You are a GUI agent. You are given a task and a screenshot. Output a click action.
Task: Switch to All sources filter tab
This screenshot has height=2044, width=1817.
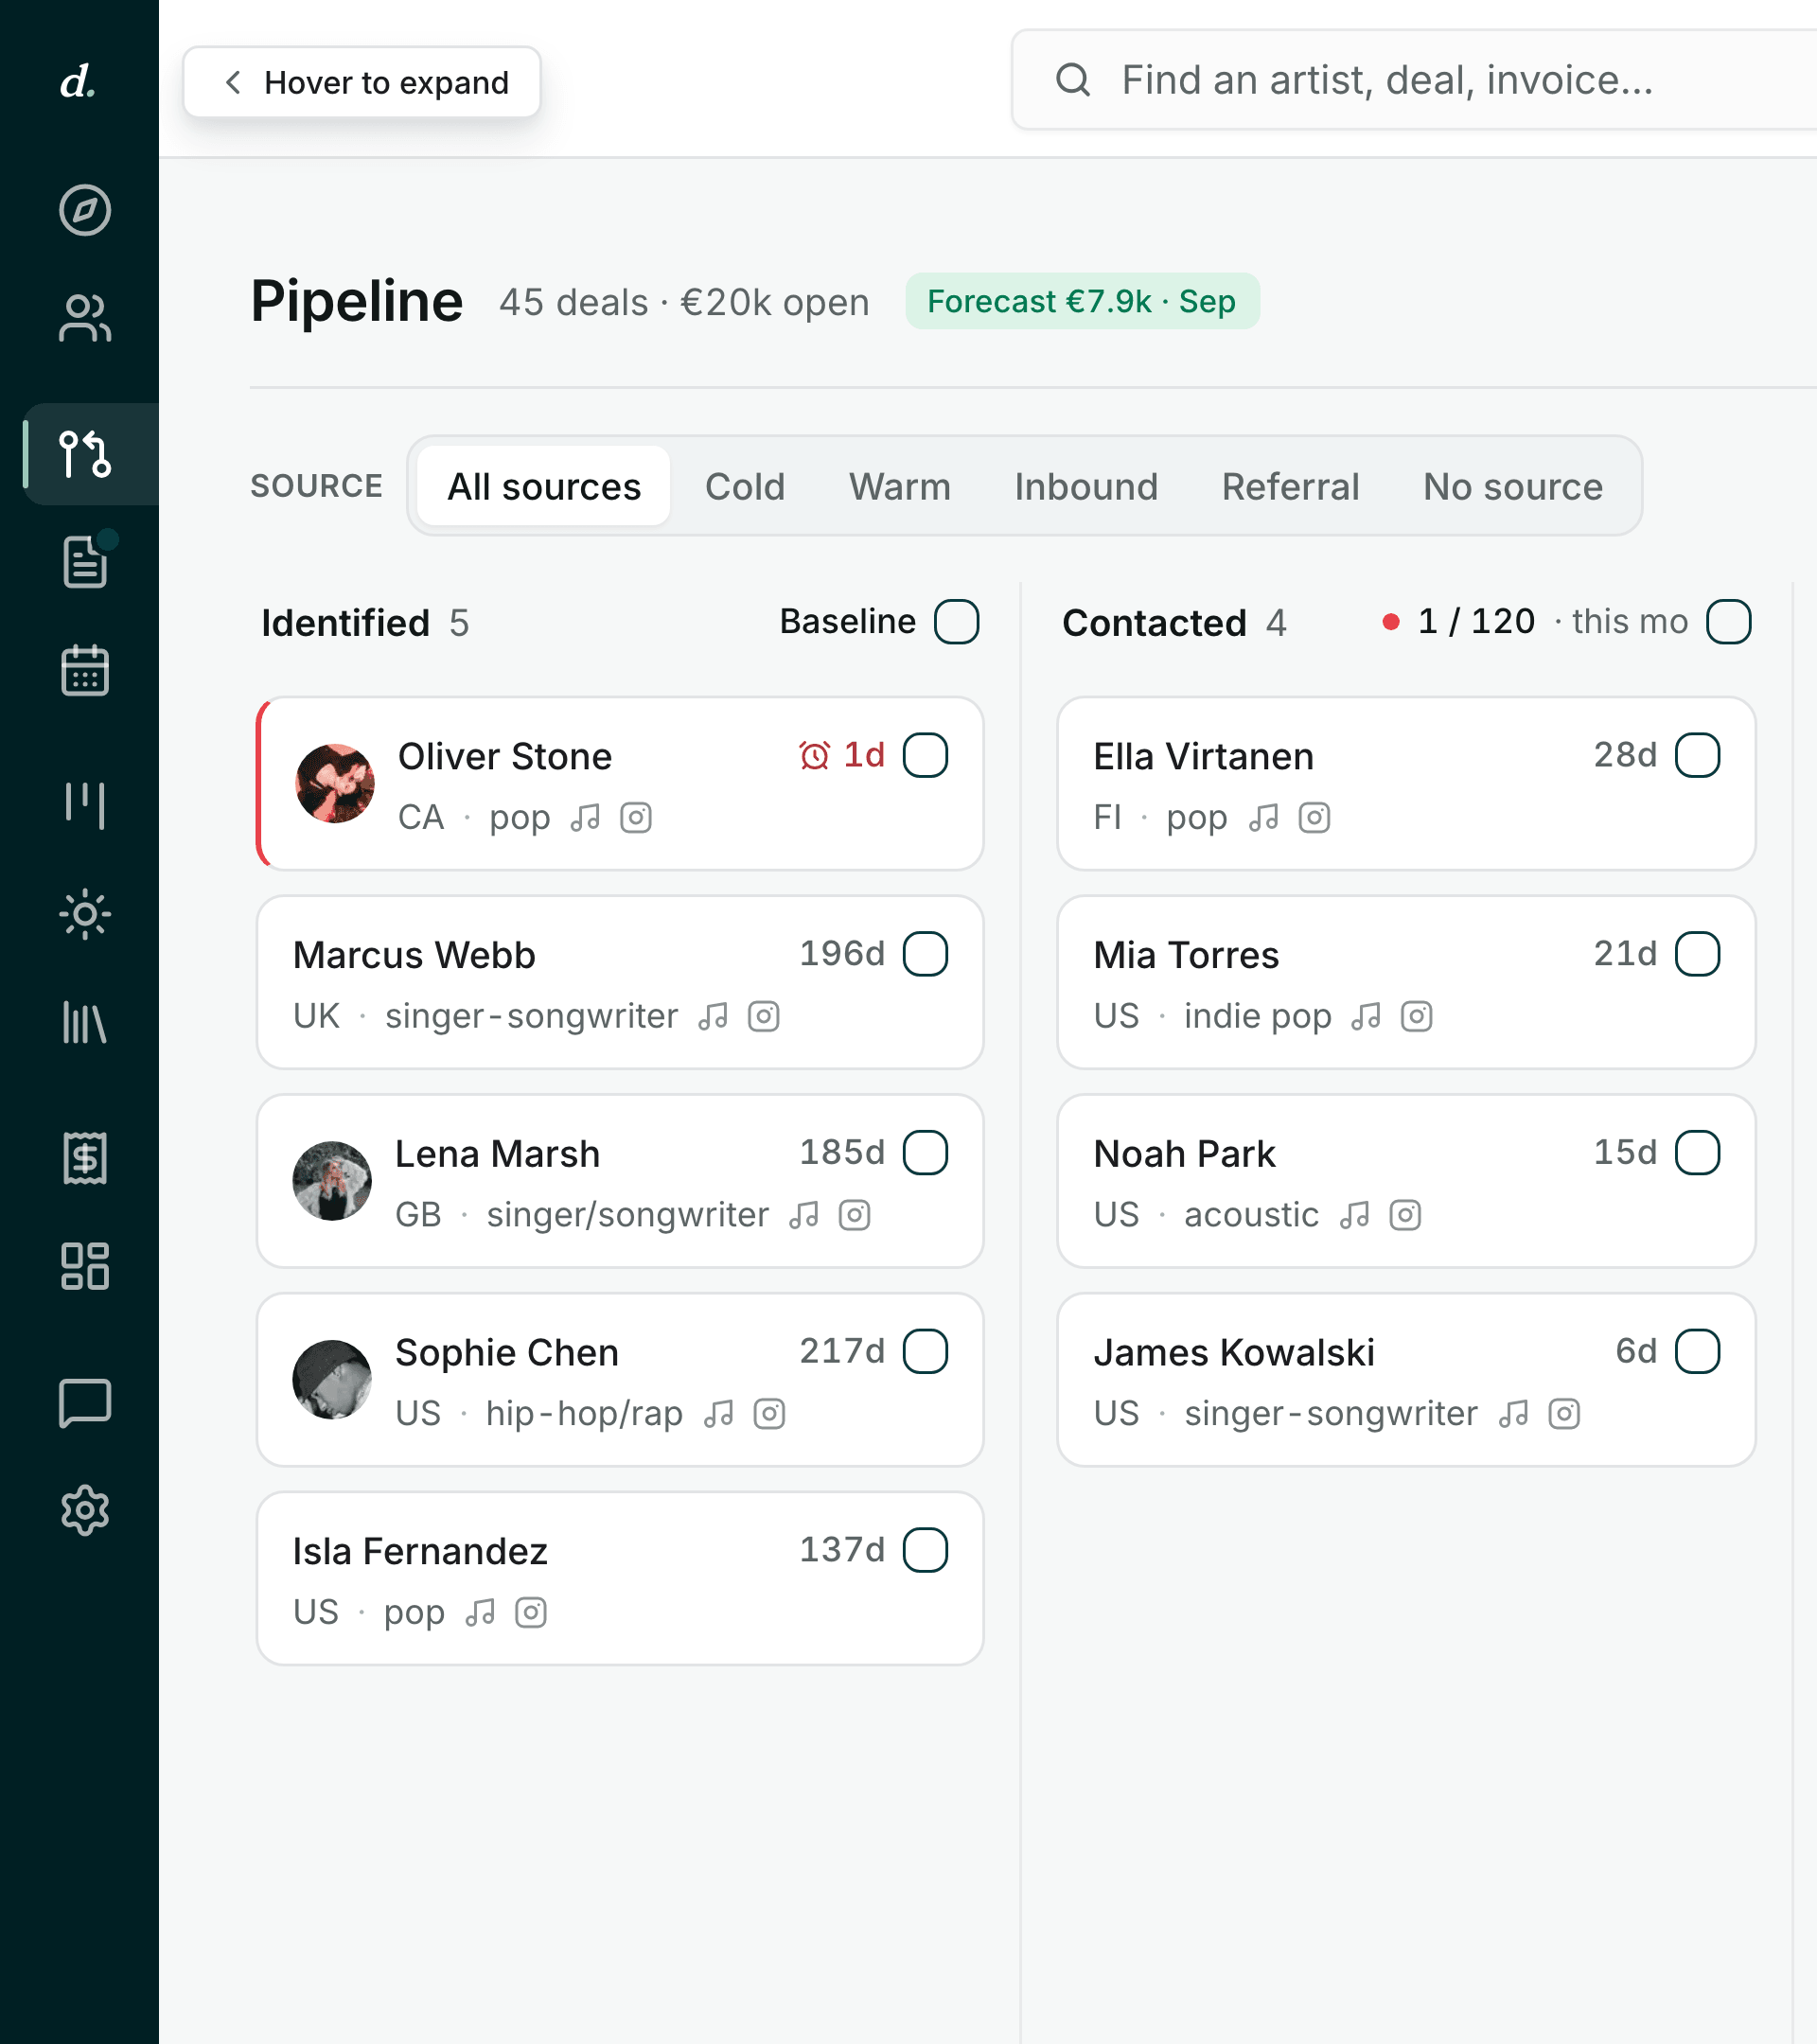544,486
